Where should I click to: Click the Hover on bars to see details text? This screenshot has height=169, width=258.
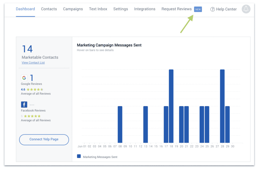pyautogui.click(x=95, y=50)
